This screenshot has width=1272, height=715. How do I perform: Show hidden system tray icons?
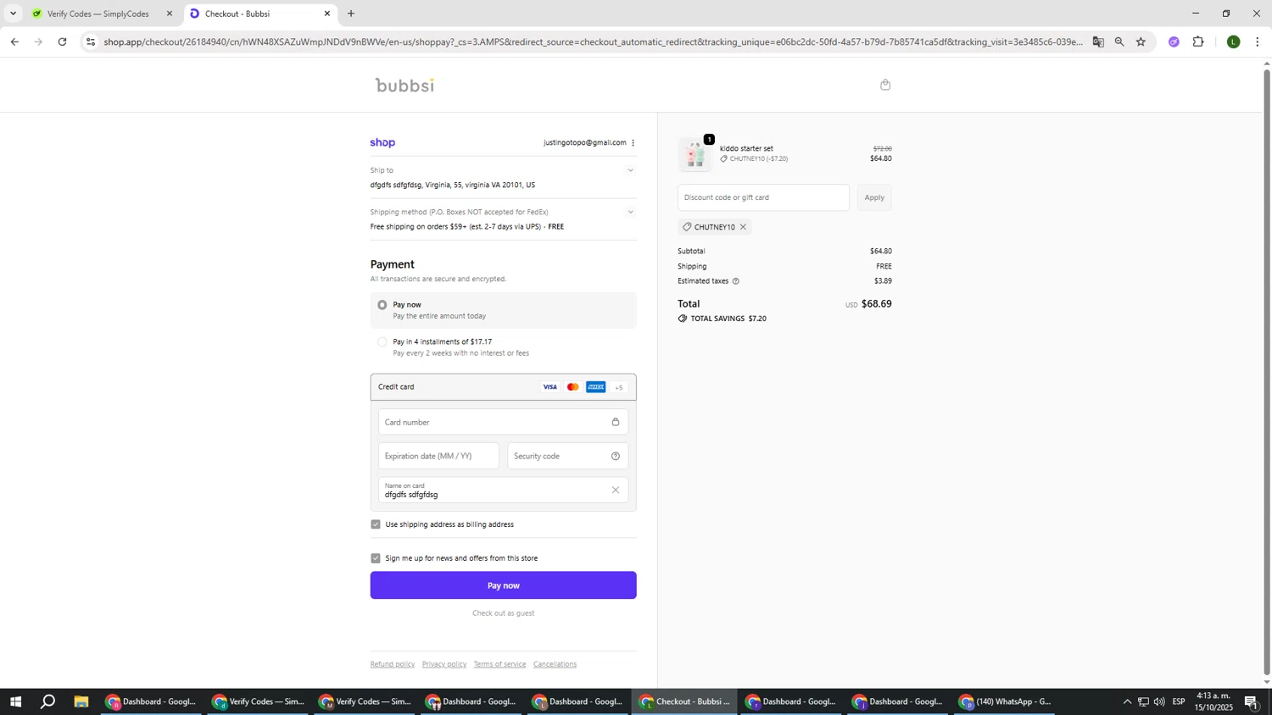(x=1127, y=701)
